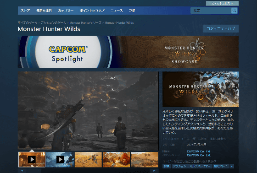Select the アクション tag

[x=179, y=166]
